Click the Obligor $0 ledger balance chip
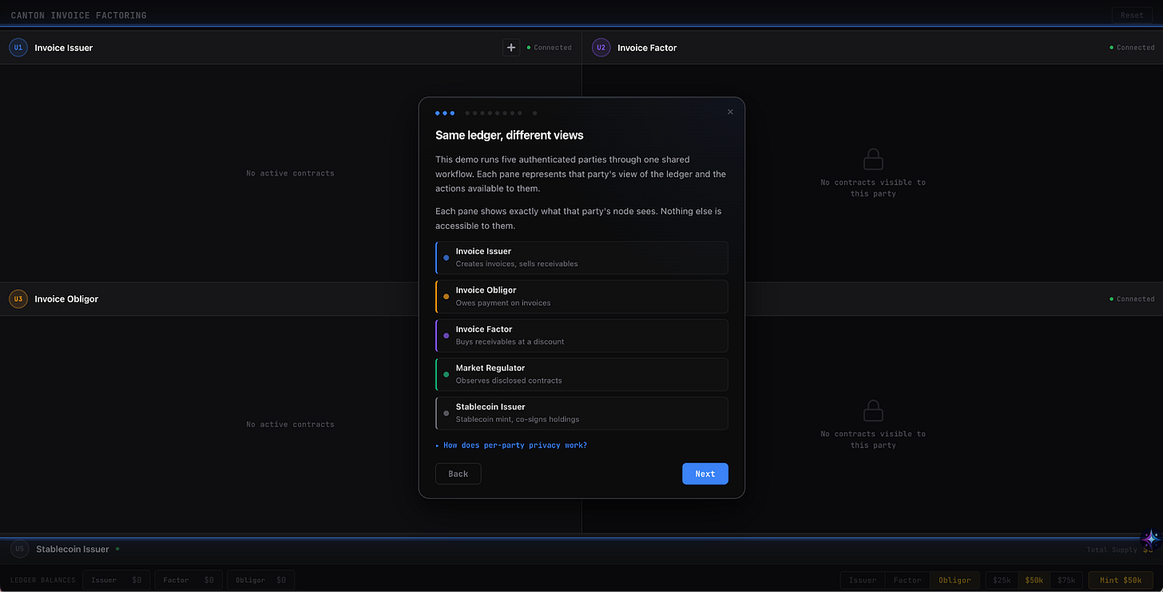 [261, 580]
